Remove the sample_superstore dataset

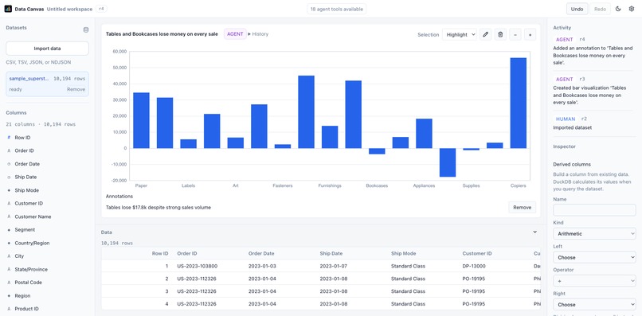click(76, 89)
